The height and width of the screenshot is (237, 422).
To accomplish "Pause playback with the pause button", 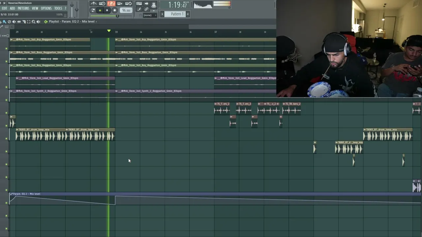I will pos(100,11).
